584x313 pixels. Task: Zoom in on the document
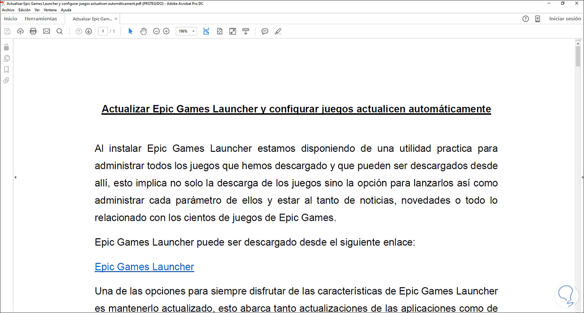(166, 31)
